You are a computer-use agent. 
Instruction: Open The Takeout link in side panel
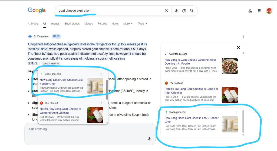[191, 91]
